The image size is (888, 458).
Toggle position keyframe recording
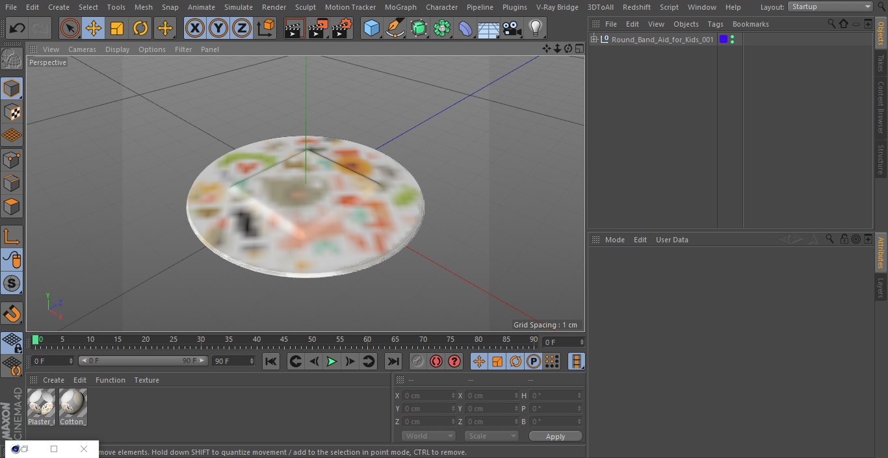tap(479, 361)
